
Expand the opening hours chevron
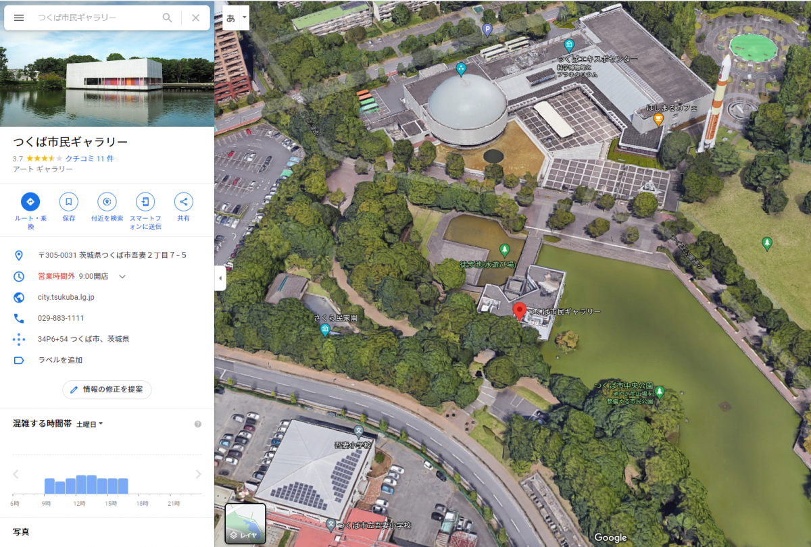(x=122, y=276)
